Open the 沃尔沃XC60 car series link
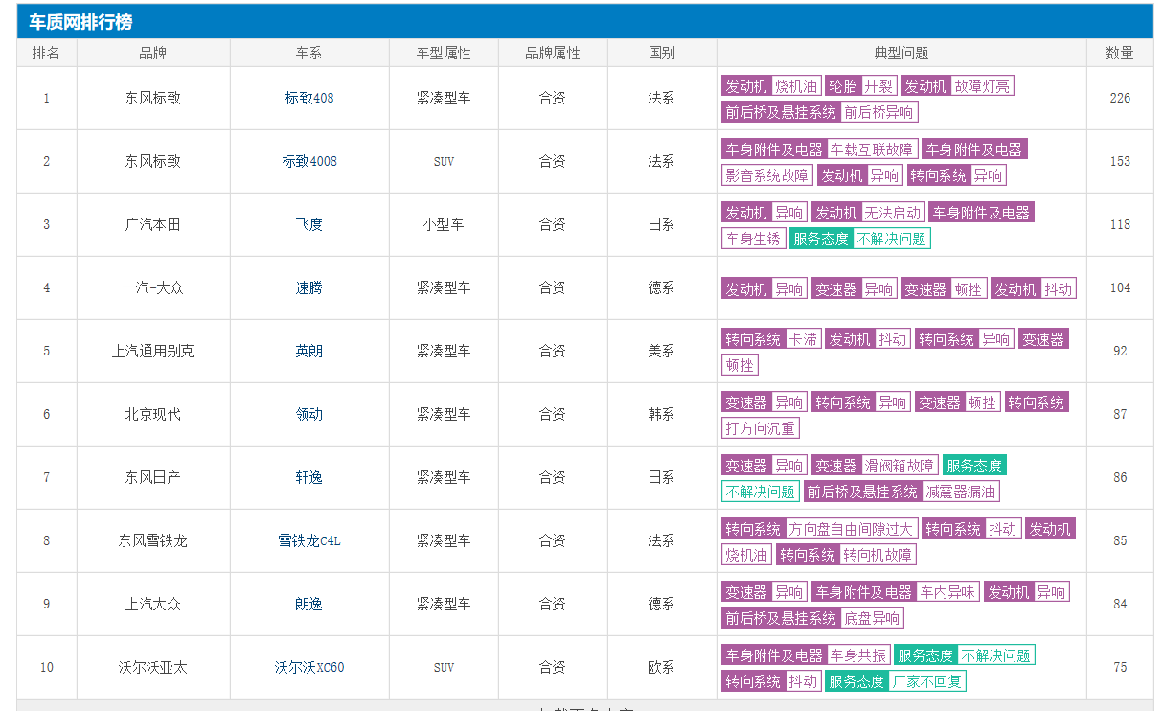Viewport: 1163px width, 711px height. pos(309,667)
